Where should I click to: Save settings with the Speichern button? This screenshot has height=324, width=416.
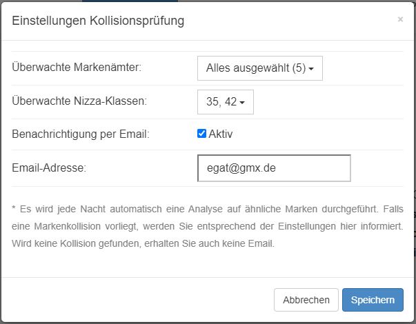(373, 300)
